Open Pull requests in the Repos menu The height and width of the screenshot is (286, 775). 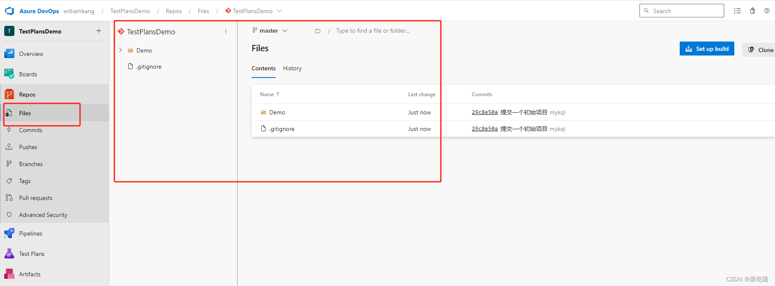(x=36, y=198)
